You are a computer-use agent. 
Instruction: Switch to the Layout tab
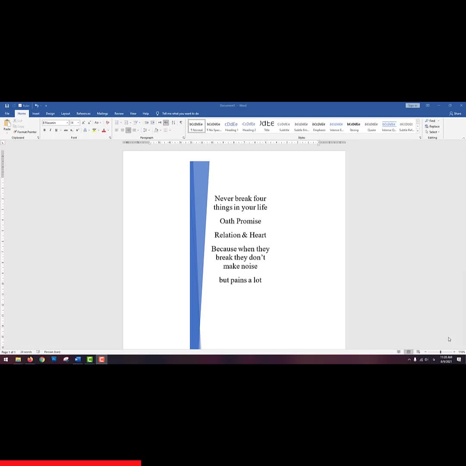pos(66,113)
